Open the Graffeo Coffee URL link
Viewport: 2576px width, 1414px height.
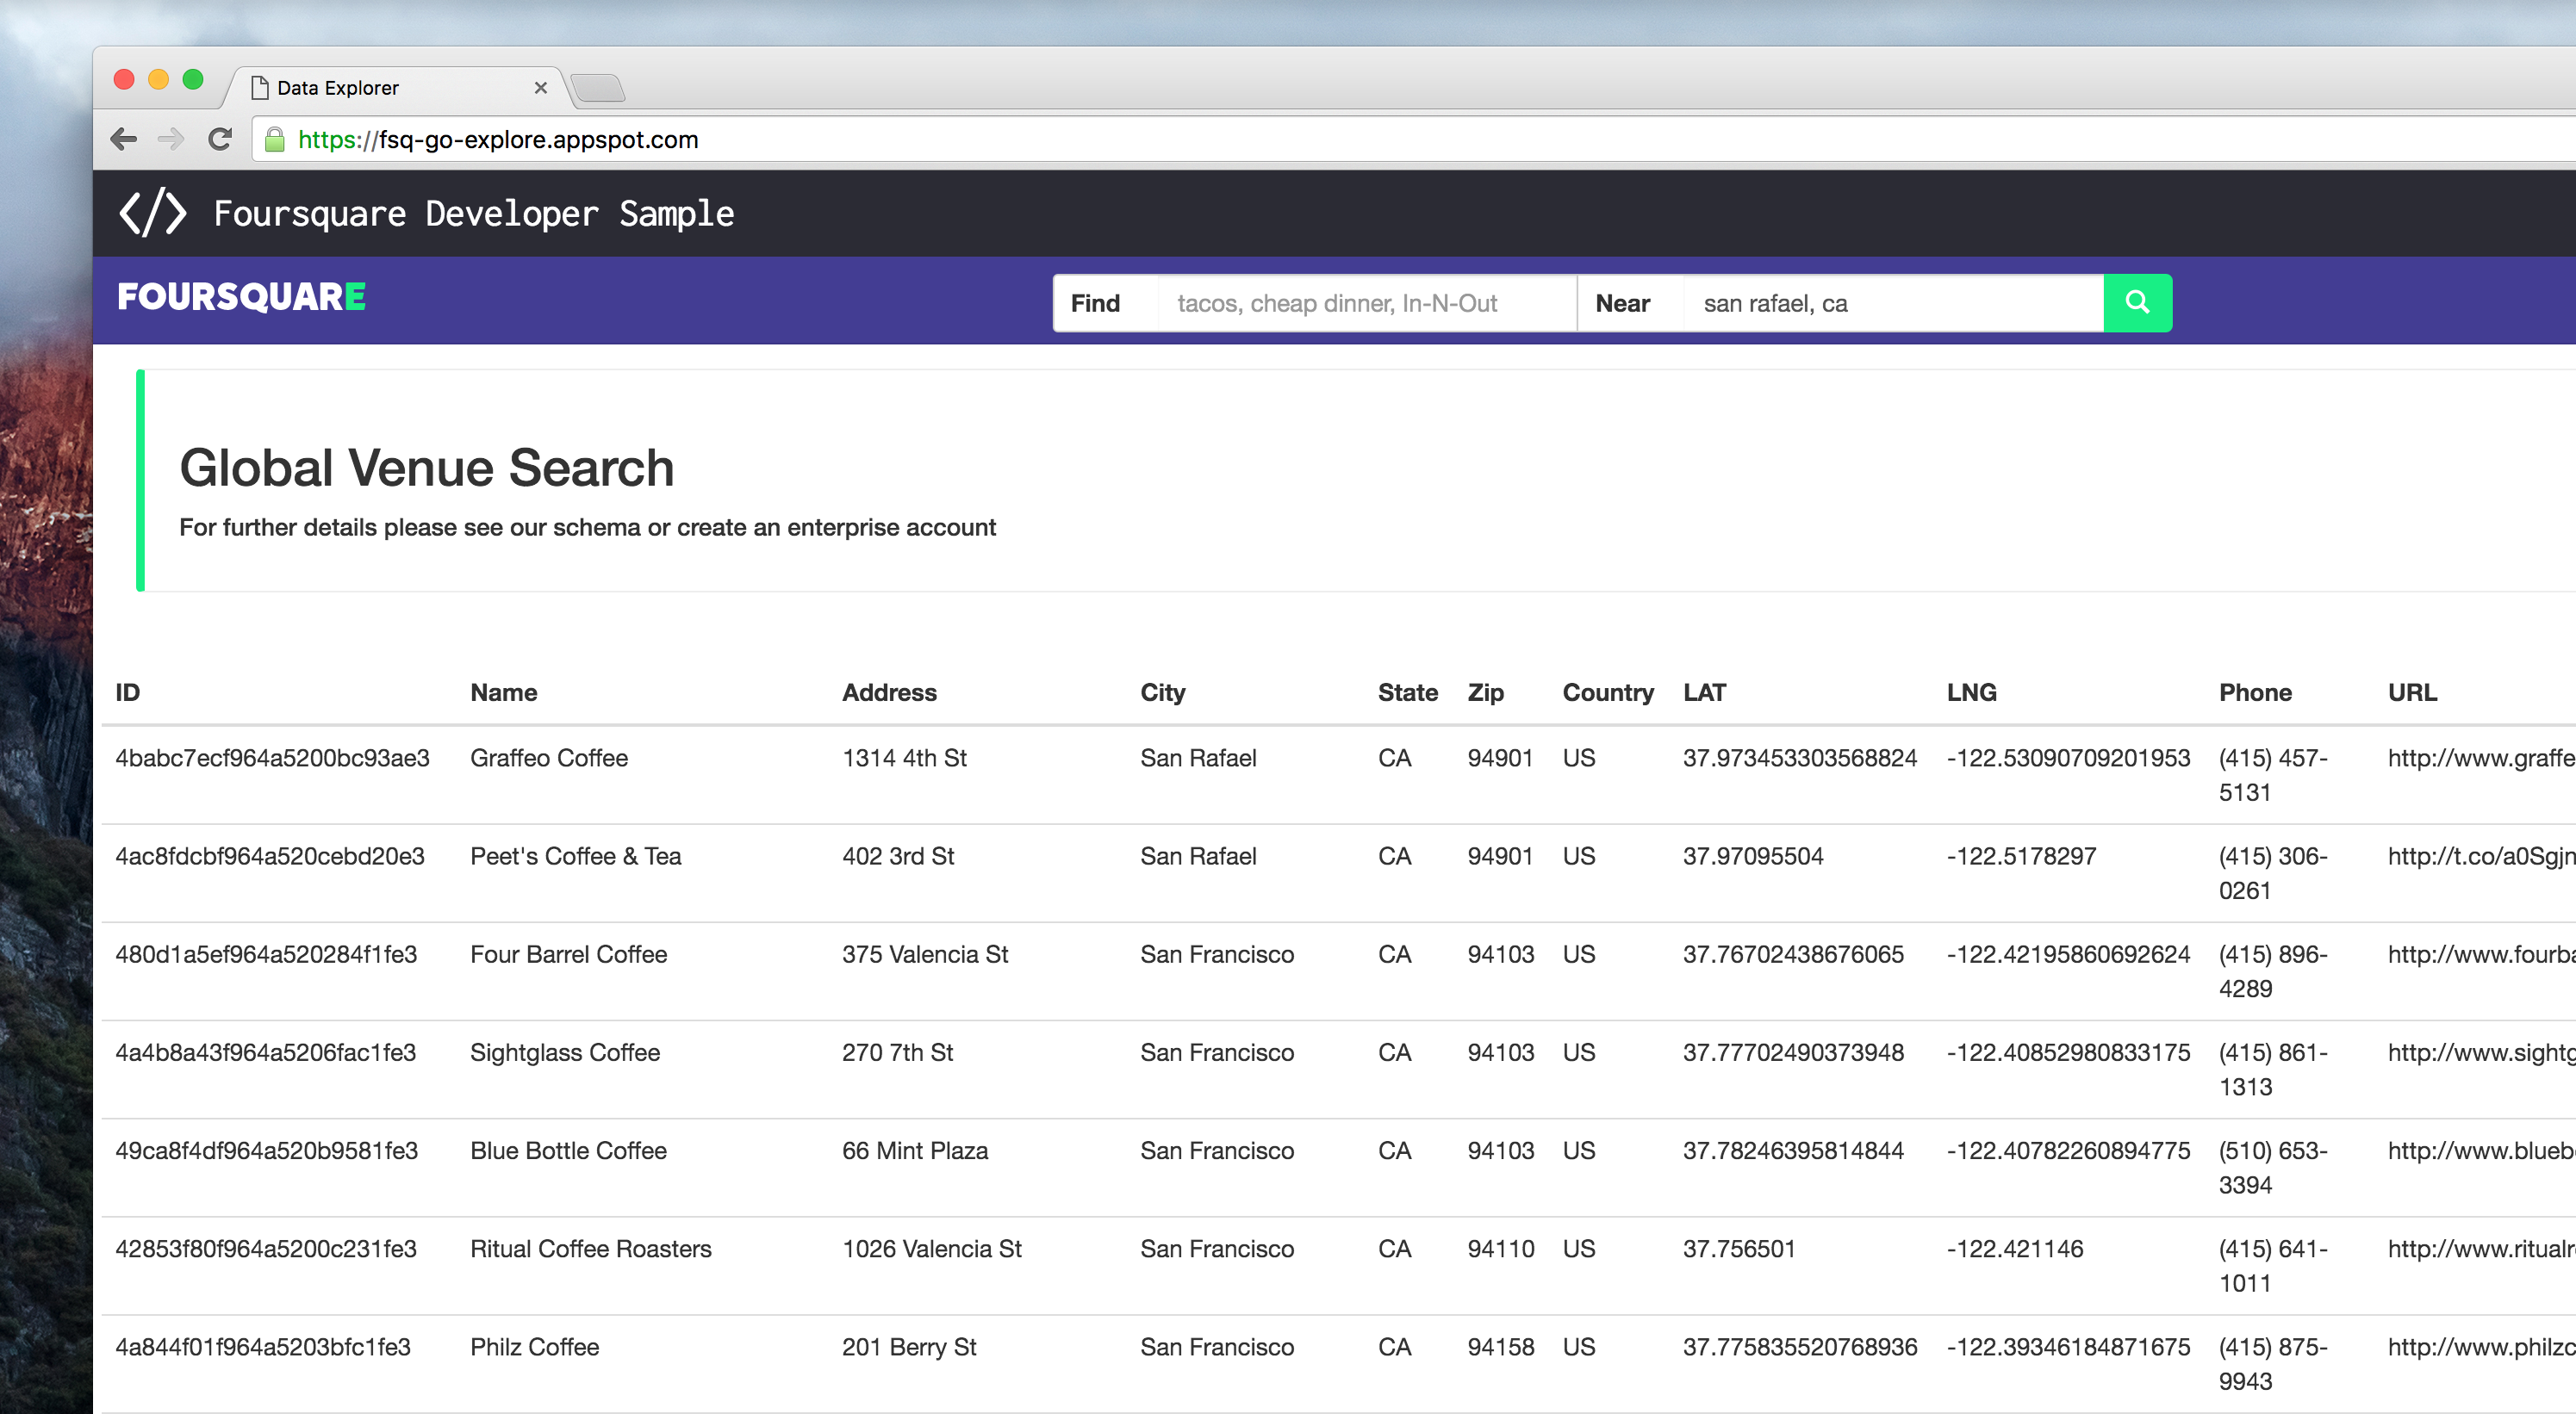click(2480, 759)
